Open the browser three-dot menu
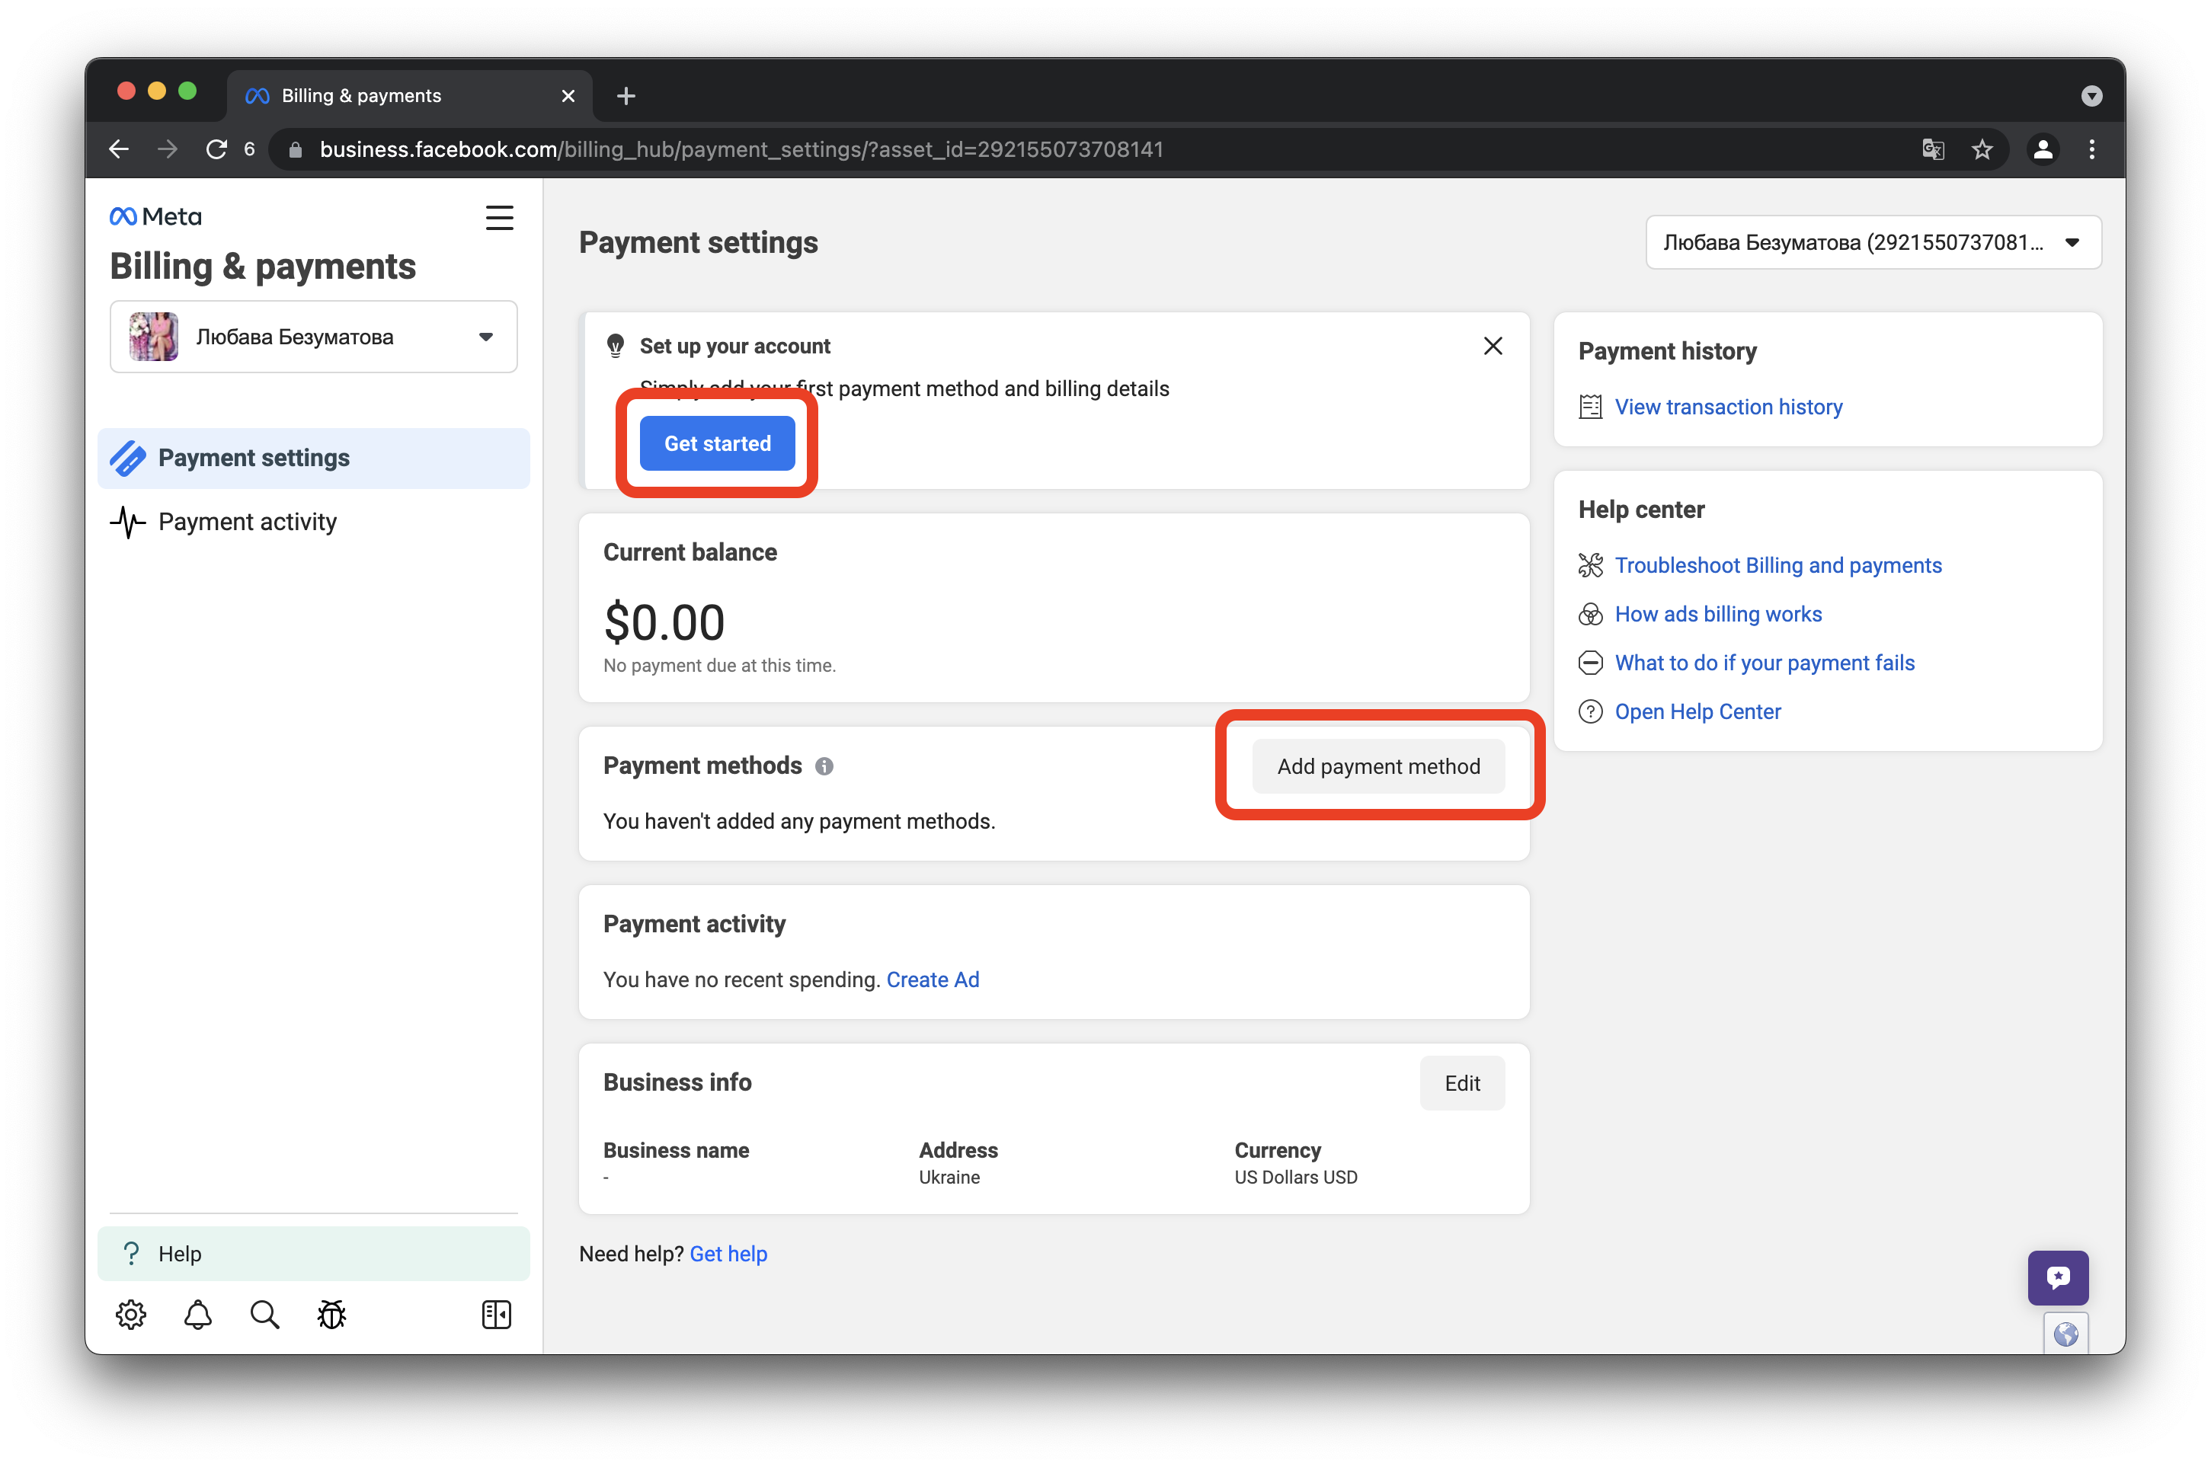 pos(2092,149)
